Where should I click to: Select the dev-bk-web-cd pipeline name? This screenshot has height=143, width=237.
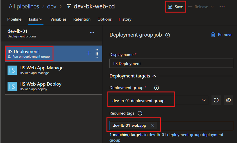(94, 6)
